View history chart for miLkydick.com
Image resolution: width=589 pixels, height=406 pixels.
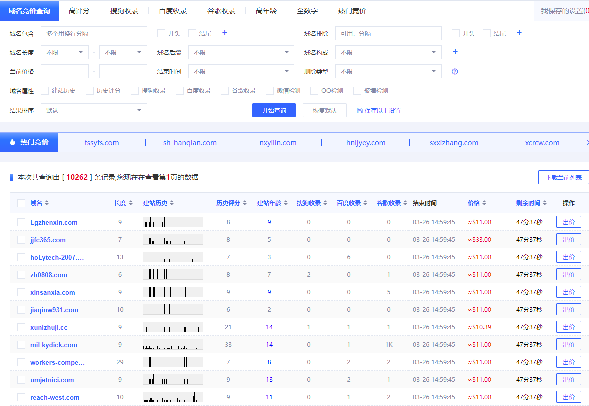173,345
